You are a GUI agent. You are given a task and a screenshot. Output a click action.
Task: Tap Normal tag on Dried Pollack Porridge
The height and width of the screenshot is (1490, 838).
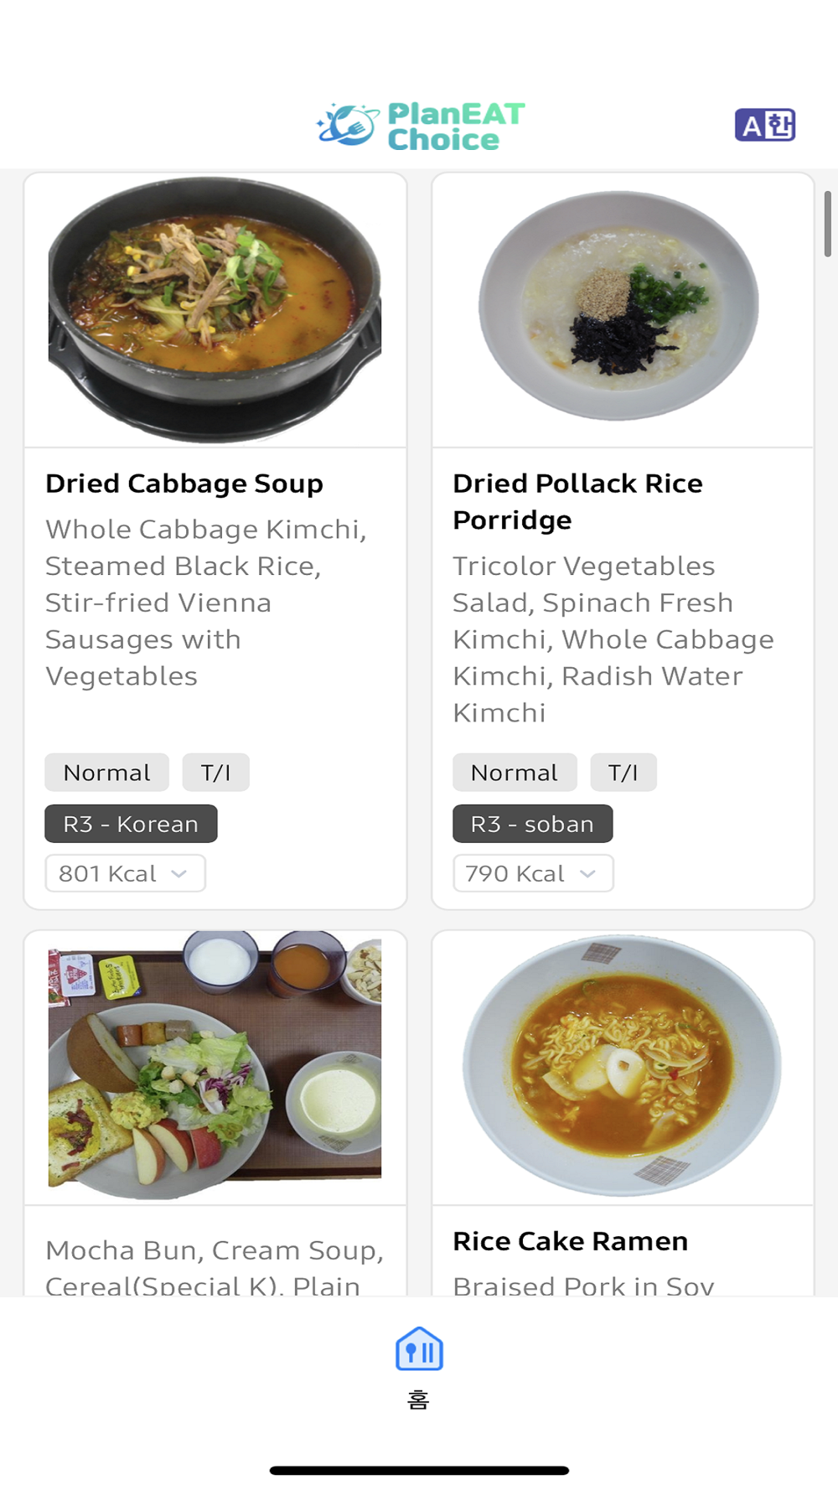pos(515,772)
